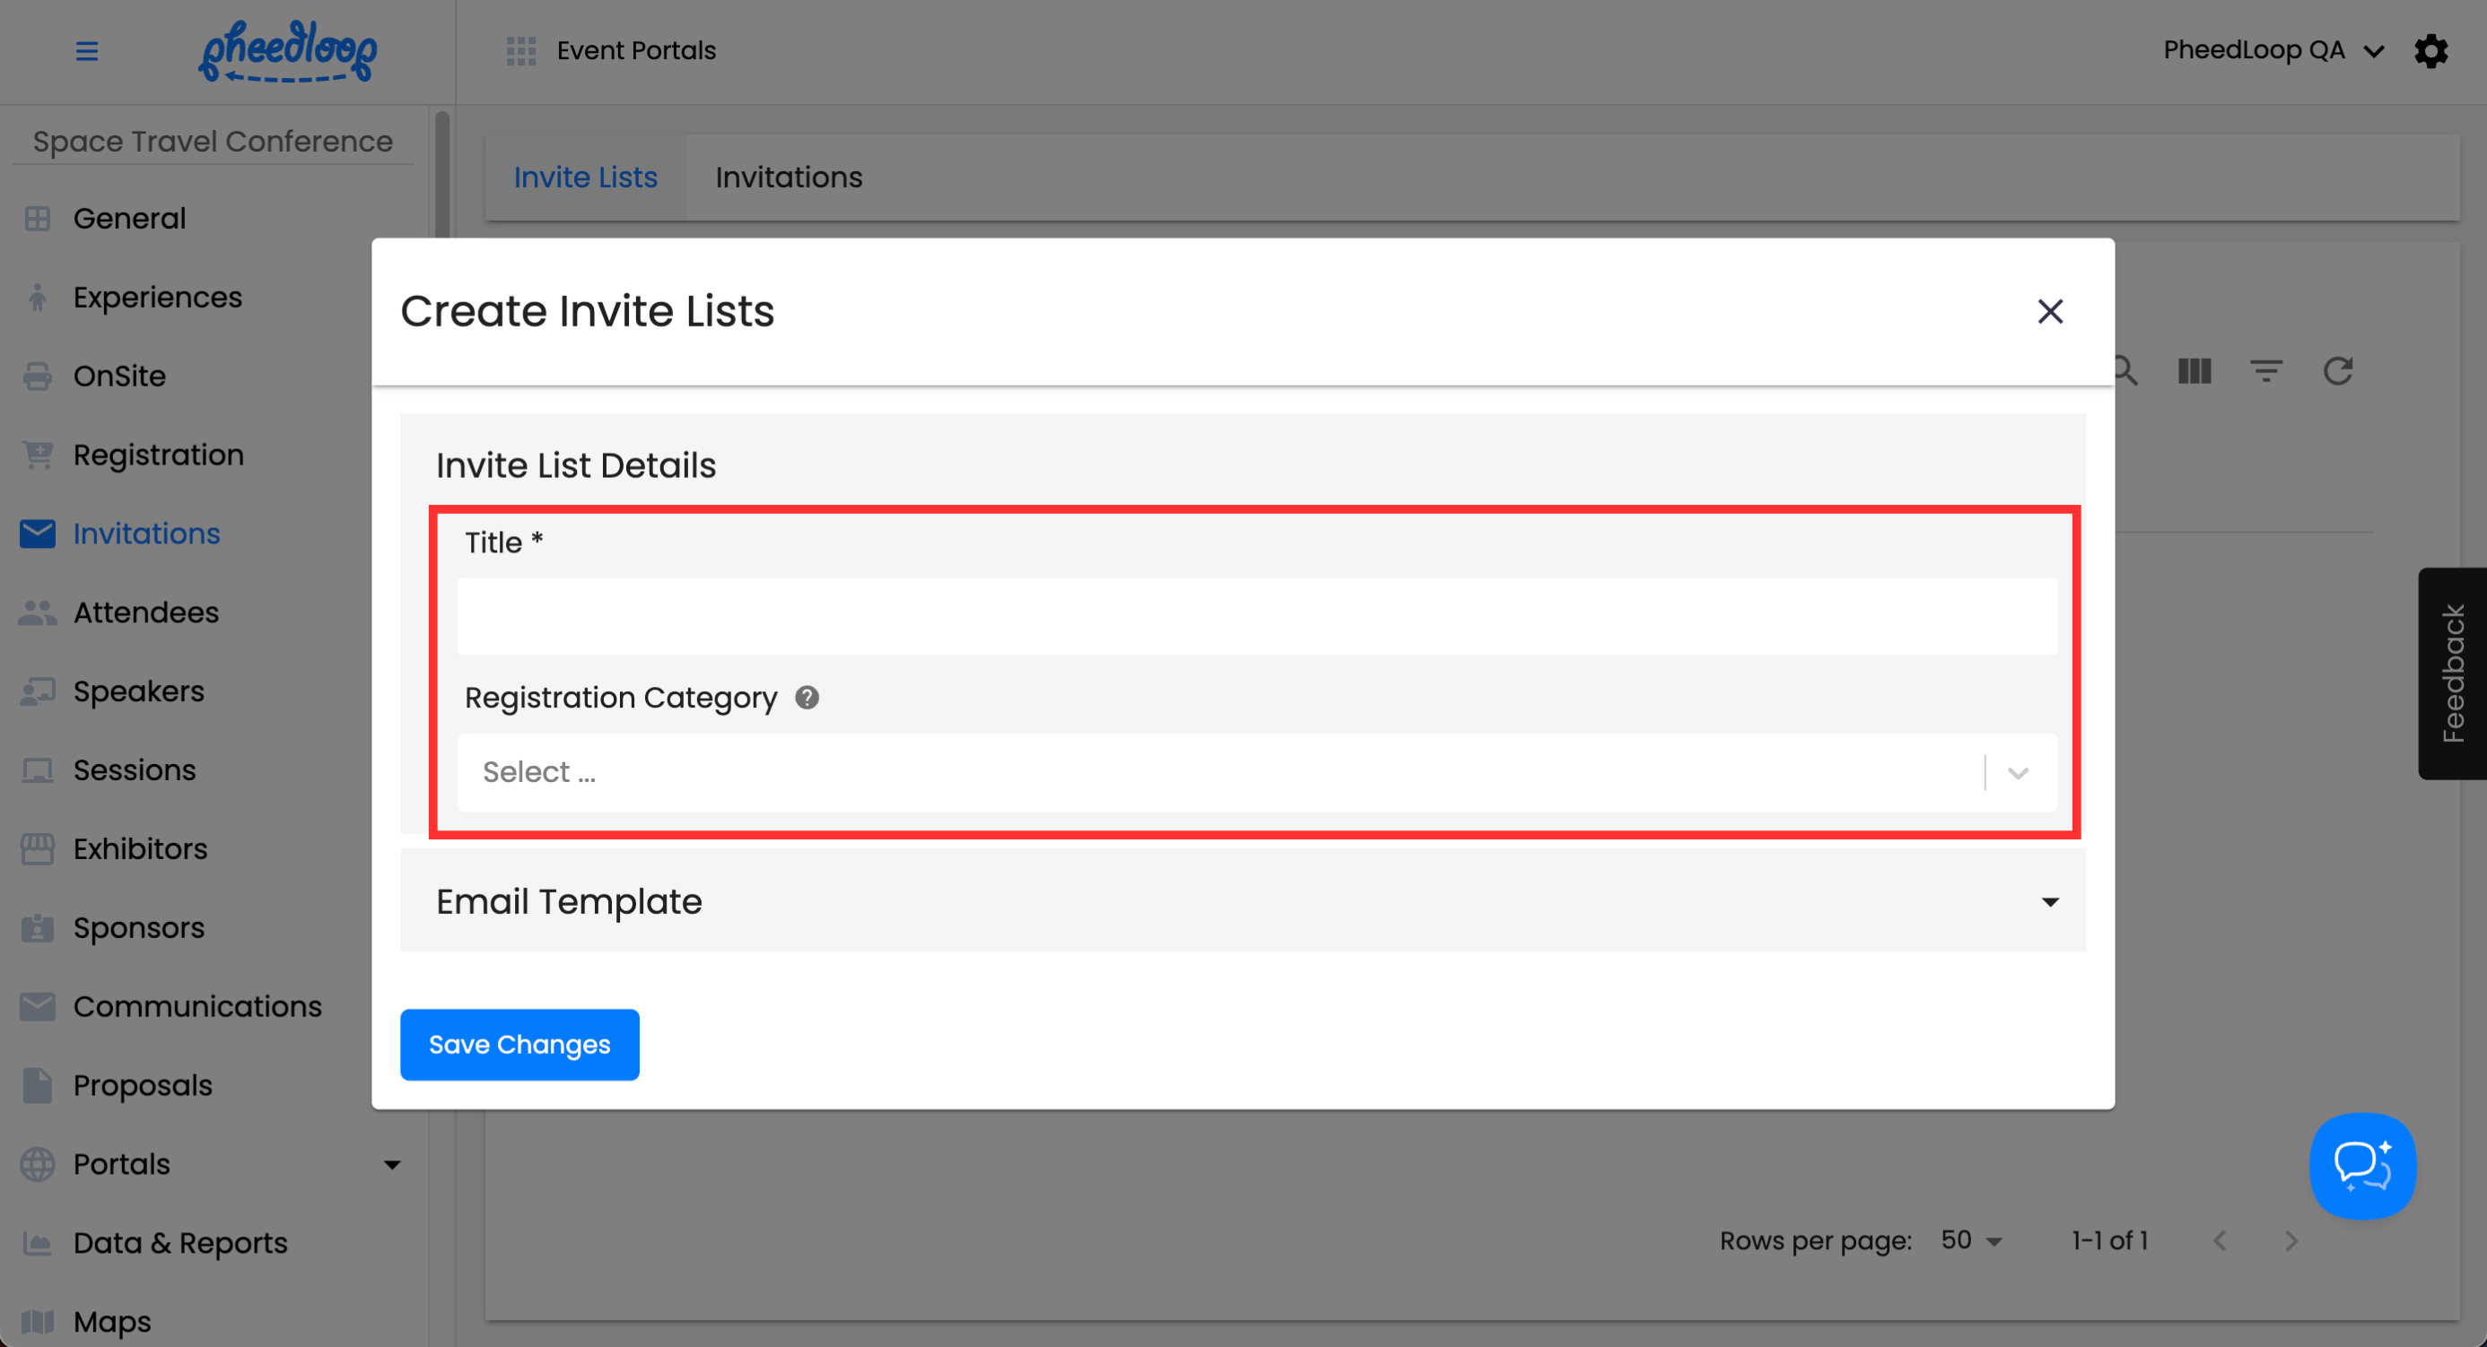Image resolution: width=2487 pixels, height=1347 pixels.
Task: Open the Feedback side panel
Action: (2451, 673)
